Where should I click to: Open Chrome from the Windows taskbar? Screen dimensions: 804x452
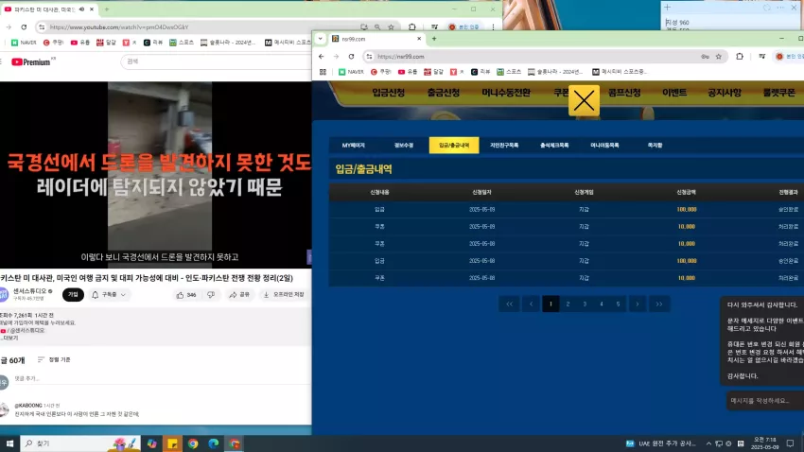tap(193, 443)
